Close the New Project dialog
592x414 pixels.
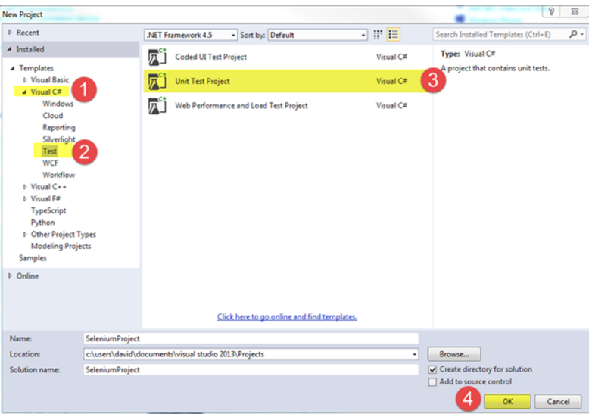tap(575, 11)
